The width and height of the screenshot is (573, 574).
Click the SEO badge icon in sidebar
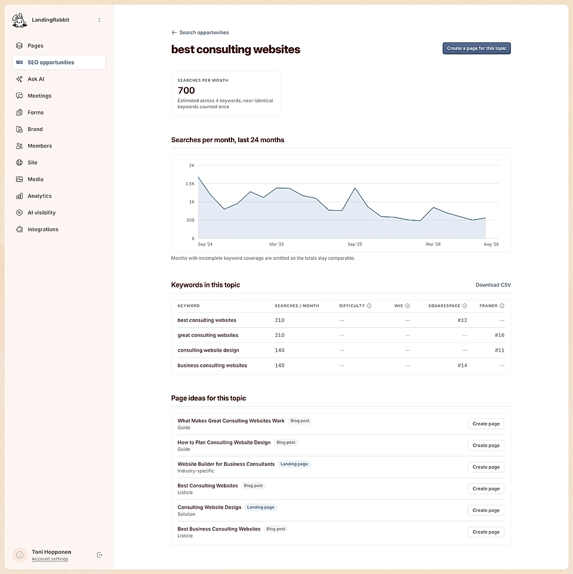(x=19, y=63)
